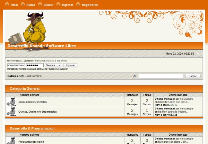Open the Siempre session duration dropdown
This screenshot has height=144, width=208.
pyautogui.click(x=53, y=65)
